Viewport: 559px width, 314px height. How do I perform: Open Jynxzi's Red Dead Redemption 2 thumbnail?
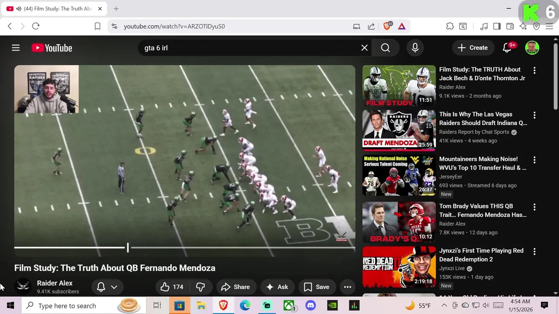pyautogui.click(x=399, y=267)
